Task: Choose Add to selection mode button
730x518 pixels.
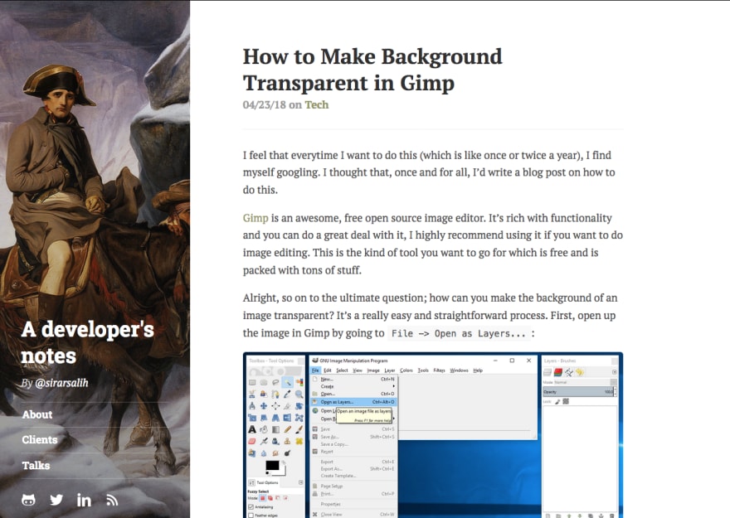Action: (270, 498)
